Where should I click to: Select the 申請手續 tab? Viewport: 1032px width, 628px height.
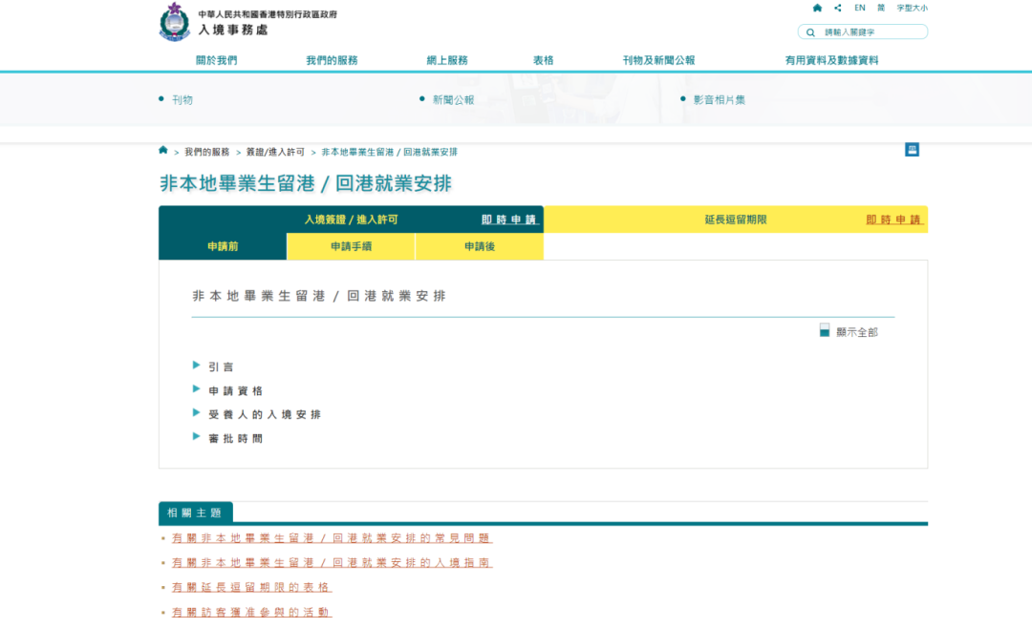click(x=351, y=246)
